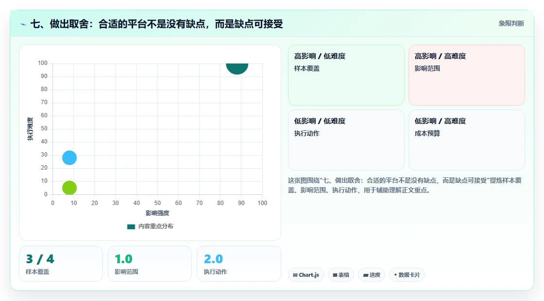Click the 数据卡片 tag chip
This screenshot has height=301, width=544.
(x=407, y=275)
